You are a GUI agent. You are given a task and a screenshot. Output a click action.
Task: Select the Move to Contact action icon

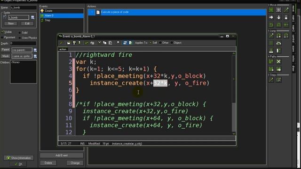[x=271, y=51]
